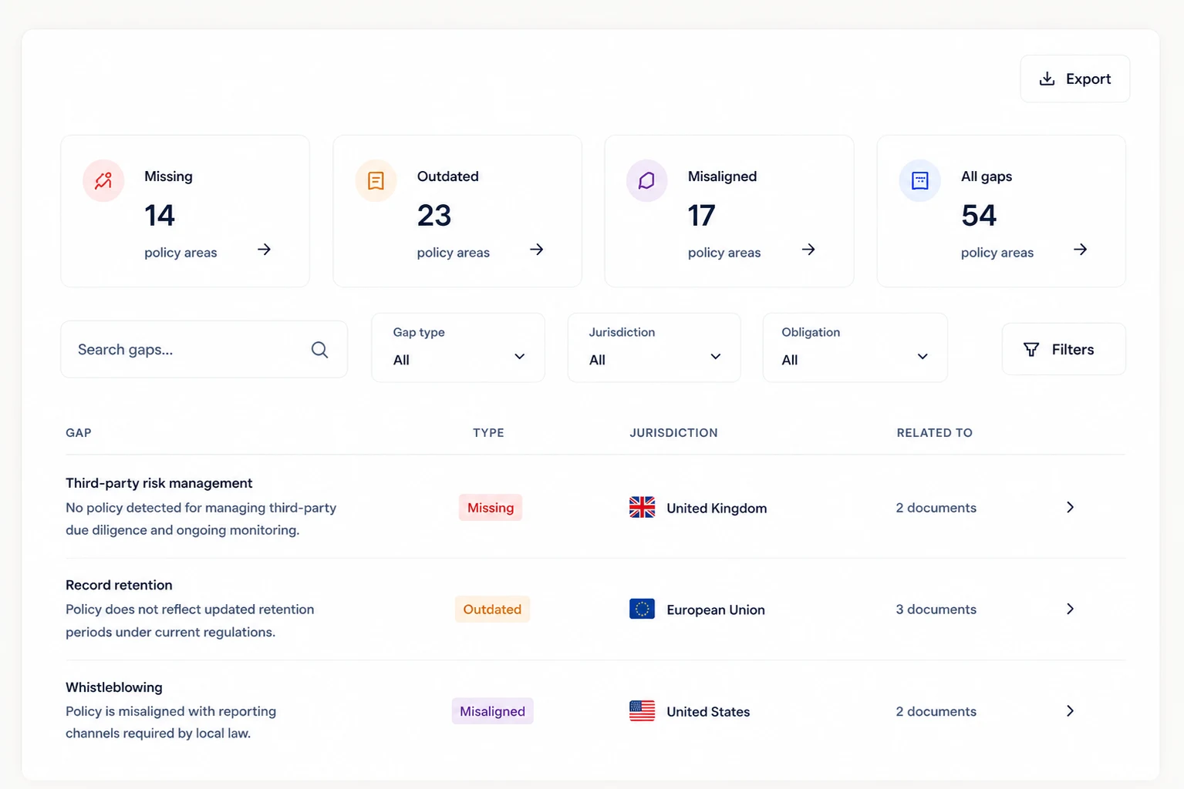
Task: Select the All gaps 54 summary card
Action: pyautogui.click(x=1001, y=211)
